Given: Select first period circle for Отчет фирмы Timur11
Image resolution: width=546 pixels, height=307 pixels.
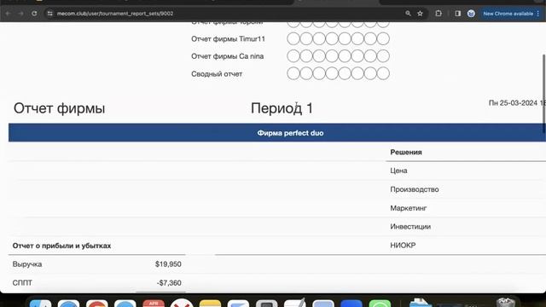Looking at the screenshot, I should click(293, 38).
